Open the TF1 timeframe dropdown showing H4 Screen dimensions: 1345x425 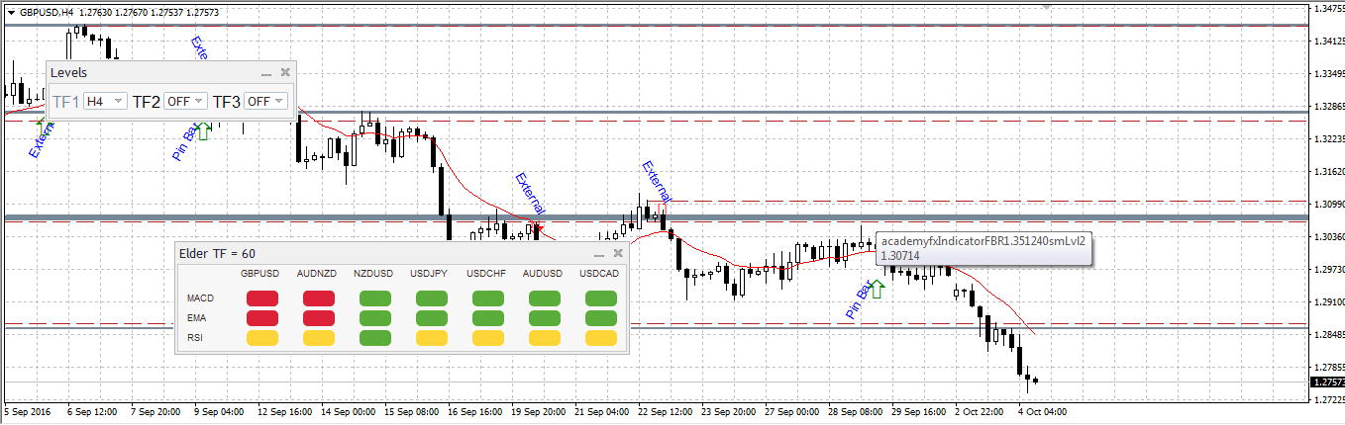point(105,101)
